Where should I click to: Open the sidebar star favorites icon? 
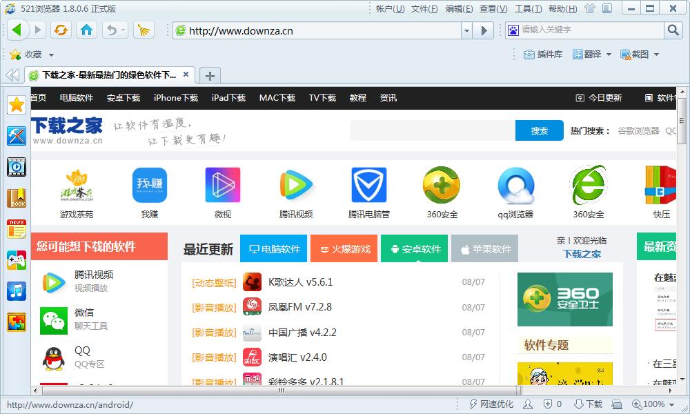tap(17, 105)
